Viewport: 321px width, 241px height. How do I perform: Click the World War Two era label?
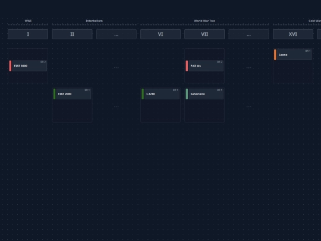point(204,21)
